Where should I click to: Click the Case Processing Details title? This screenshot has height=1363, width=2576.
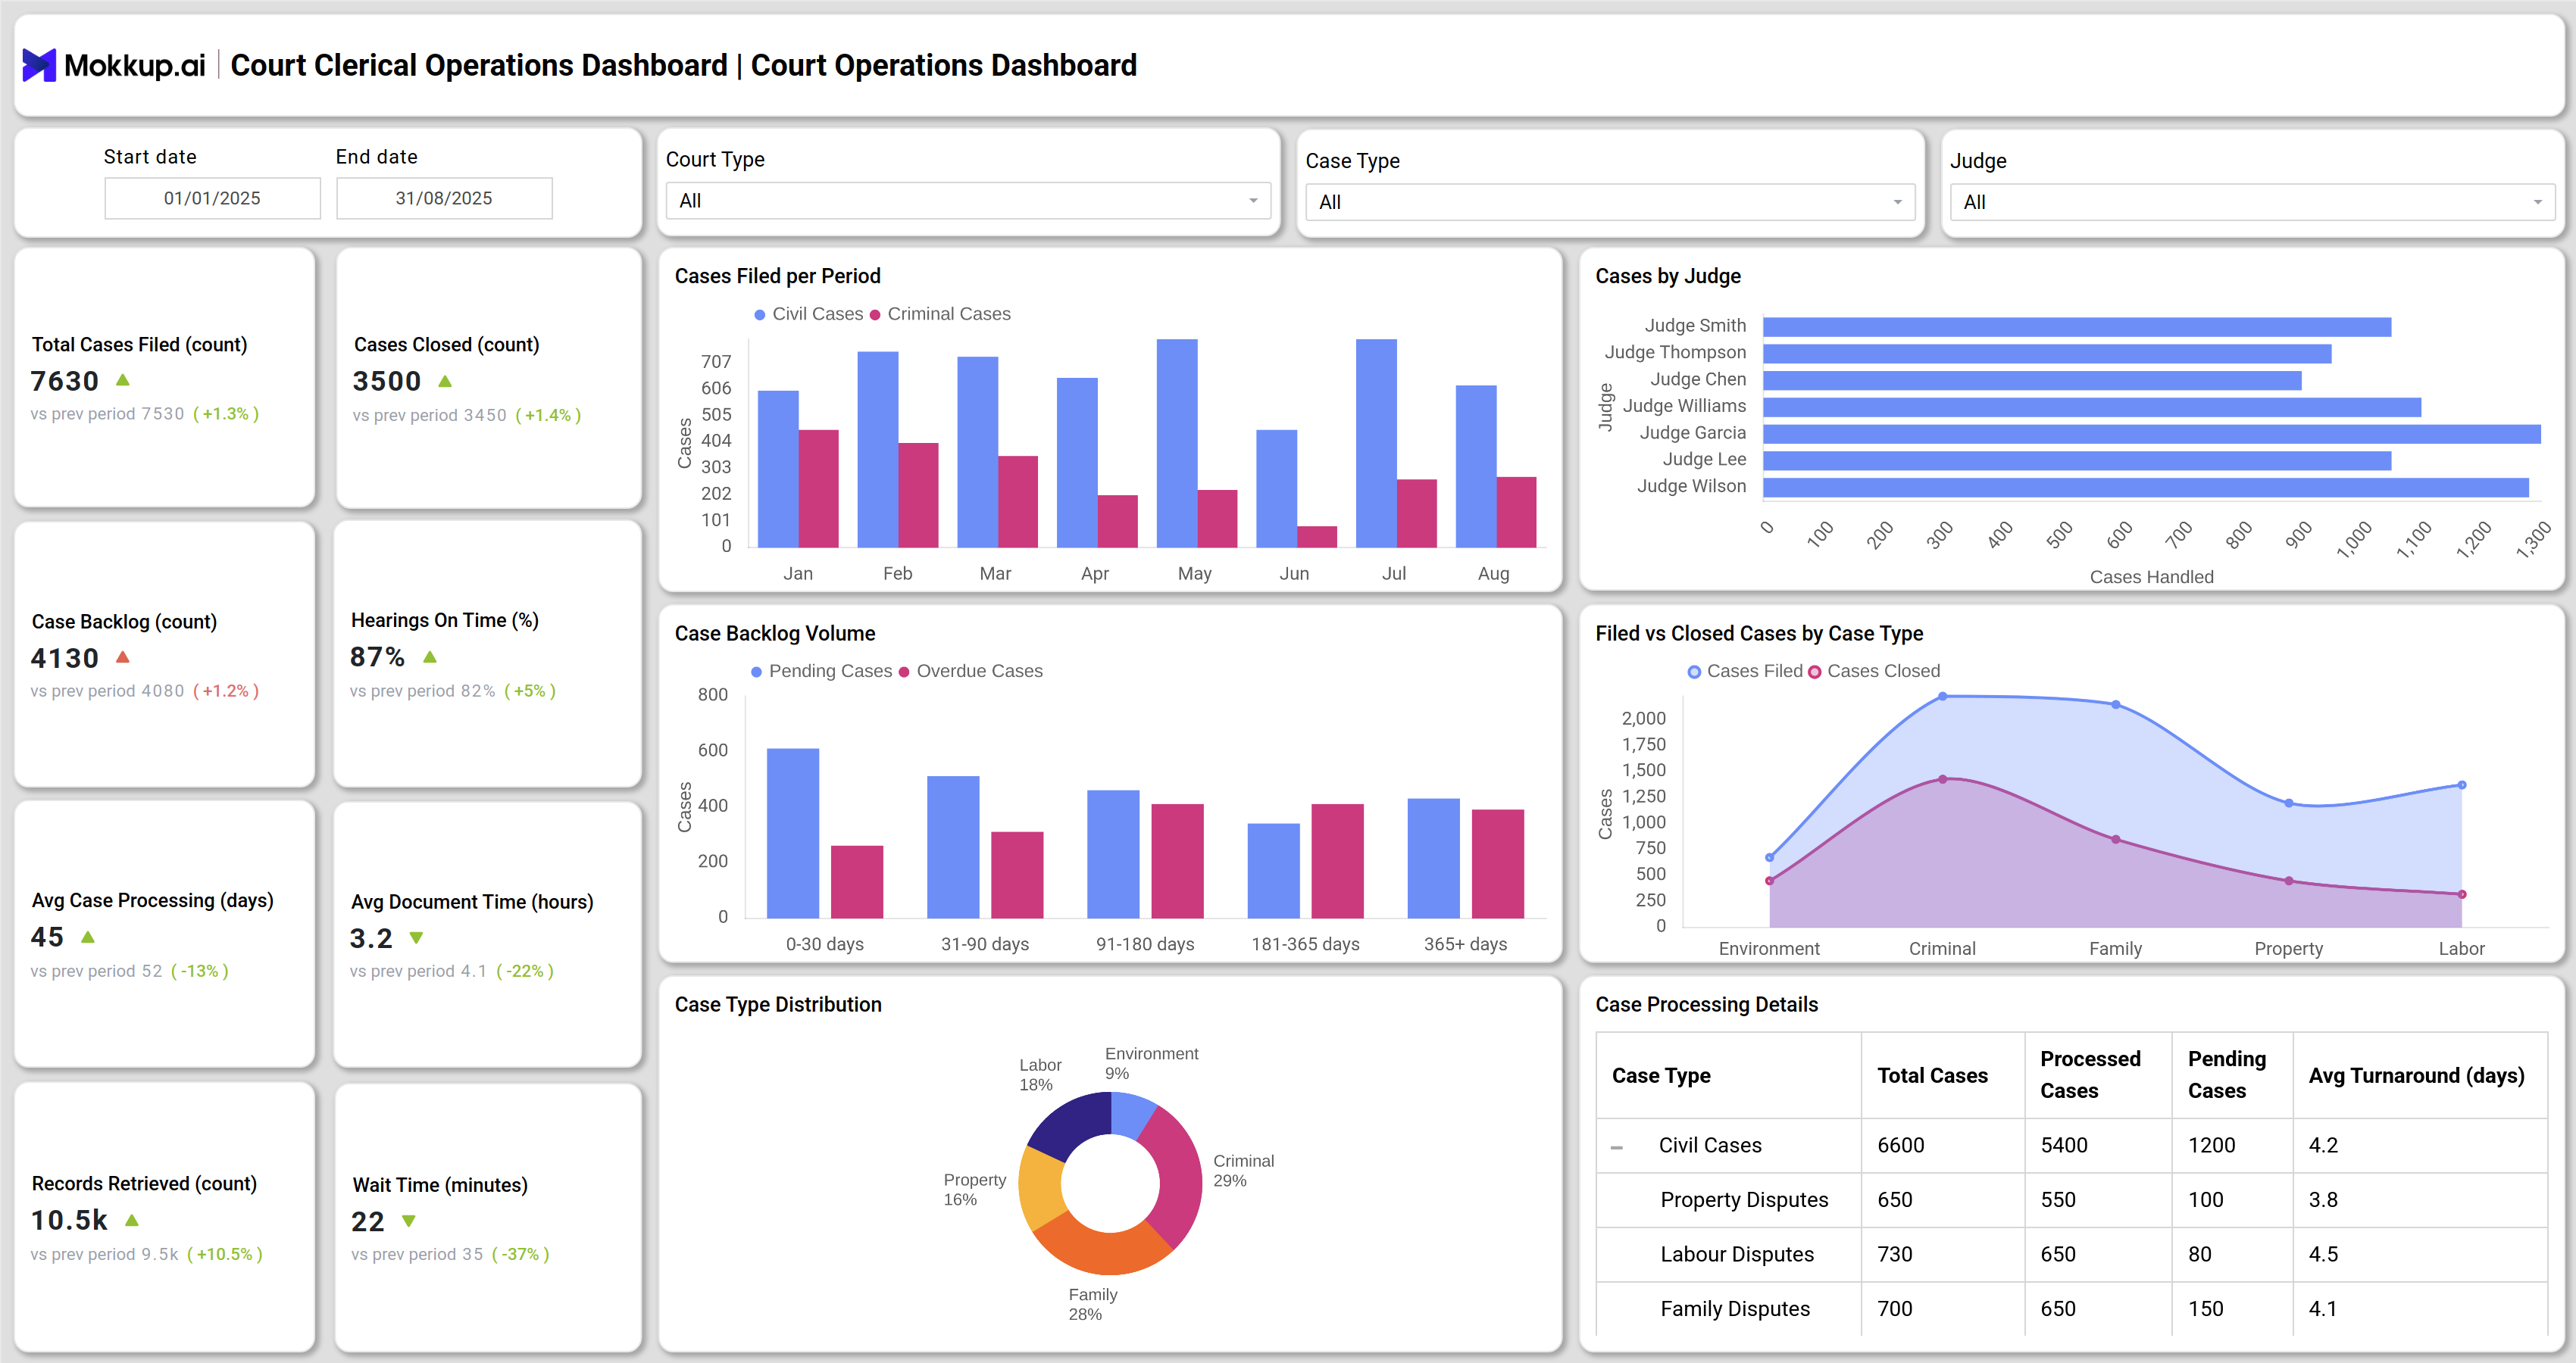click(x=1706, y=1006)
